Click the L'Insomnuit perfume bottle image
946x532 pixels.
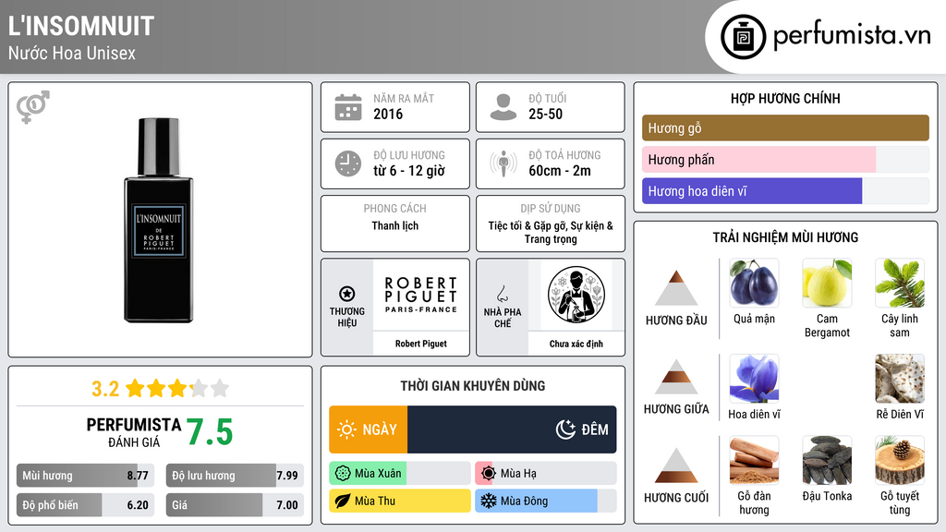159,220
